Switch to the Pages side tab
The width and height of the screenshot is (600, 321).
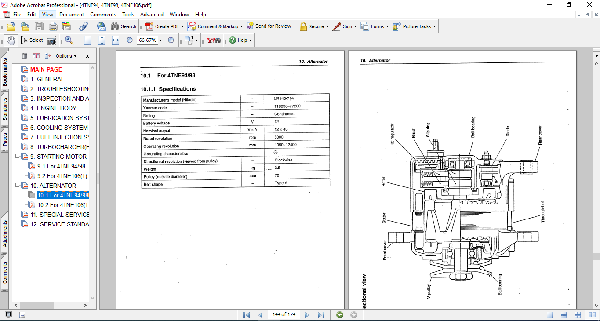click(5, 139)
